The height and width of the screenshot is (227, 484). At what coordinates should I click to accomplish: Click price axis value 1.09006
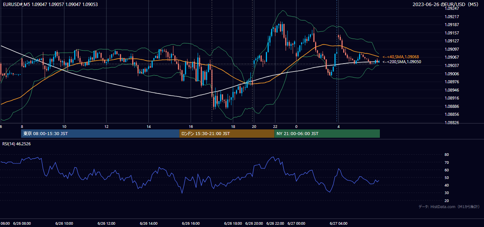(x=452, y=74)
